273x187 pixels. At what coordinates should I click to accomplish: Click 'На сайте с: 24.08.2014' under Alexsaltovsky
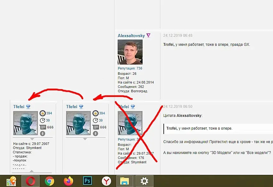pos(136,82)
